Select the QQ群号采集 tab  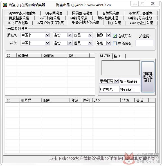(x=79, y=18)
